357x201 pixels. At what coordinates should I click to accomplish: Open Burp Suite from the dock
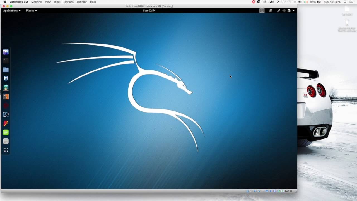click(x=6, y=97)
